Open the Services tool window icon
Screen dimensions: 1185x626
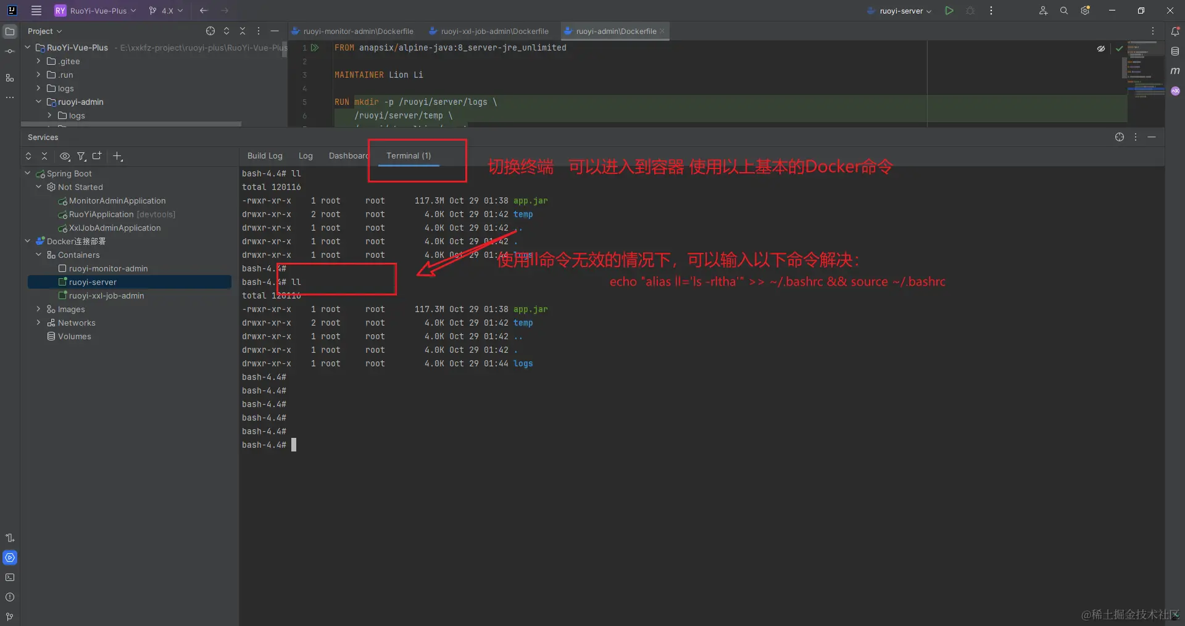tap(10, 558)
